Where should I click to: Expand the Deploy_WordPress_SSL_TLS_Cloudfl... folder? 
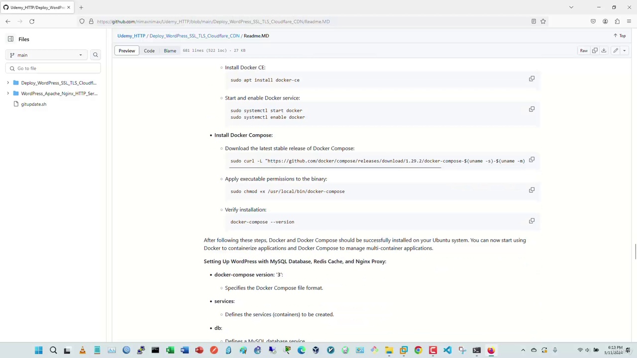(8, 83)
